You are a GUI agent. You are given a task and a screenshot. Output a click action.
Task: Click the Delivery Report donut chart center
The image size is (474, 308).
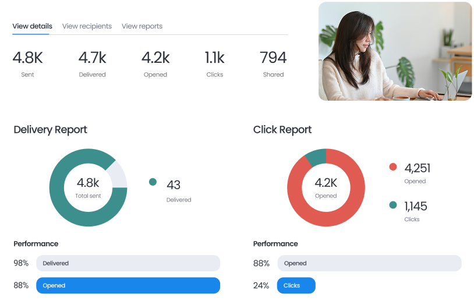point(88,187)
